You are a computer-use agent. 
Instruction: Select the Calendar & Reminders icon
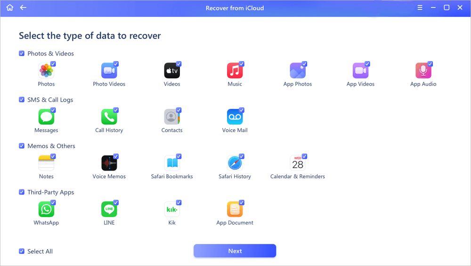pyautogui.click(x=297, y=163)
